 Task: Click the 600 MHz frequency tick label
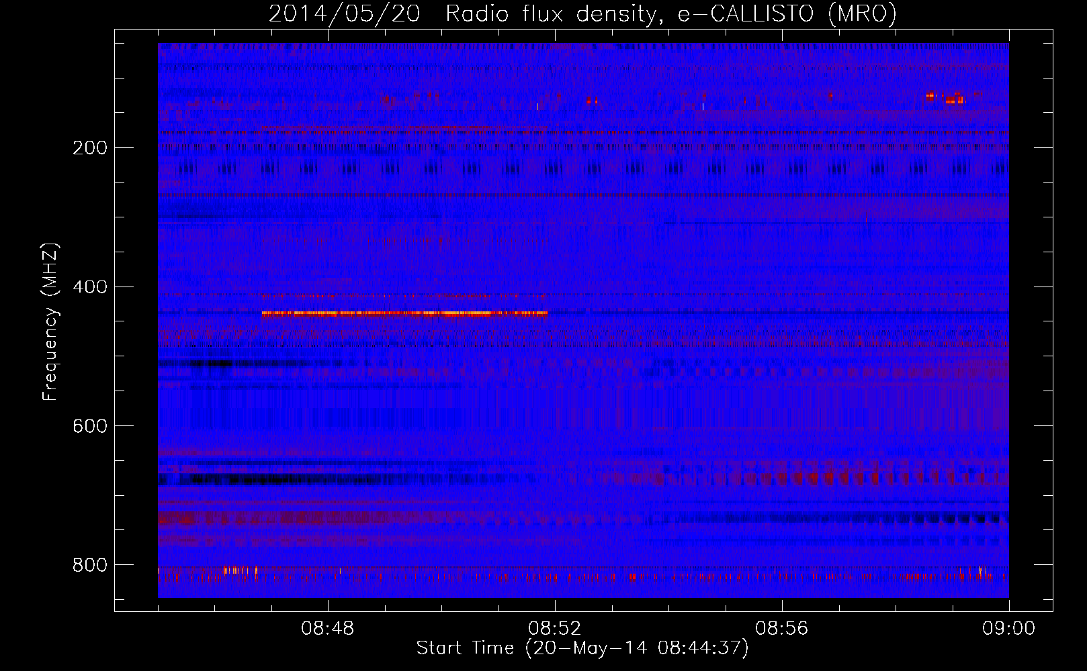point(89,426)
